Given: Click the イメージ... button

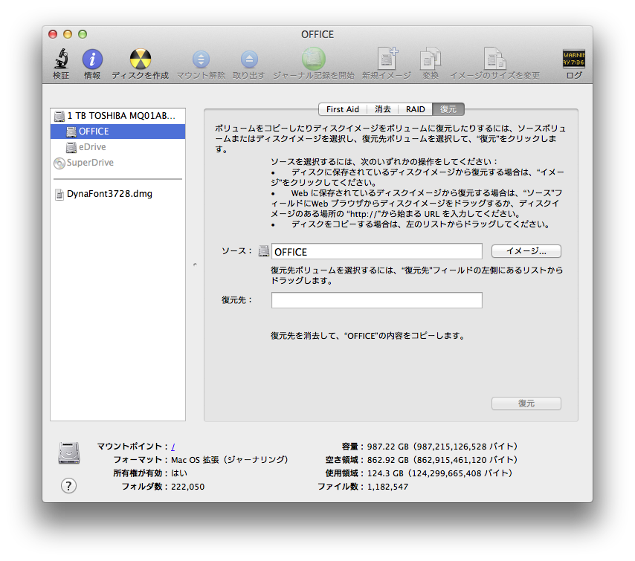Looking at the screenshot, I should click(x=526, y=251).
